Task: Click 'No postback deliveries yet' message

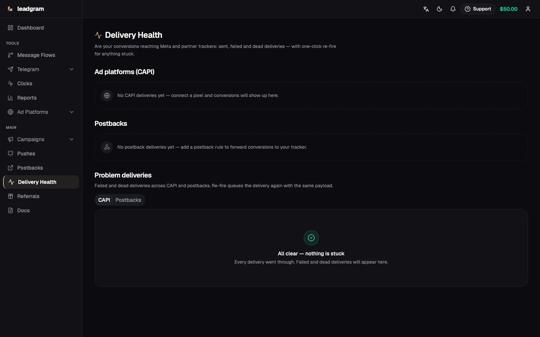Action: click(x=212, y=147)
